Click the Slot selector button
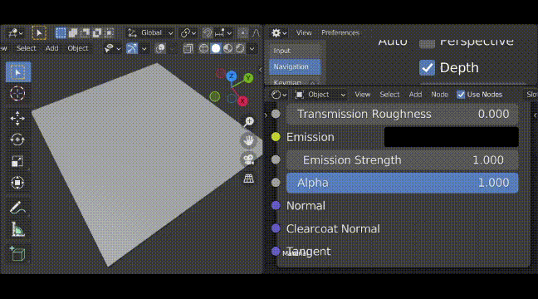This screenshot has width=538, height=299. tap(531, 95)
